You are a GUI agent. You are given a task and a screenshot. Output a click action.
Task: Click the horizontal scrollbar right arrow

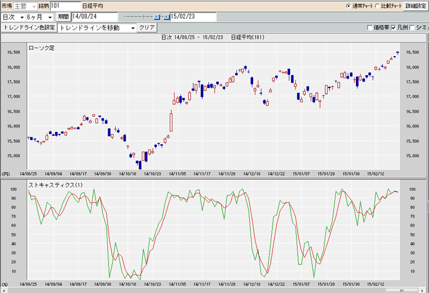[423, 290]
